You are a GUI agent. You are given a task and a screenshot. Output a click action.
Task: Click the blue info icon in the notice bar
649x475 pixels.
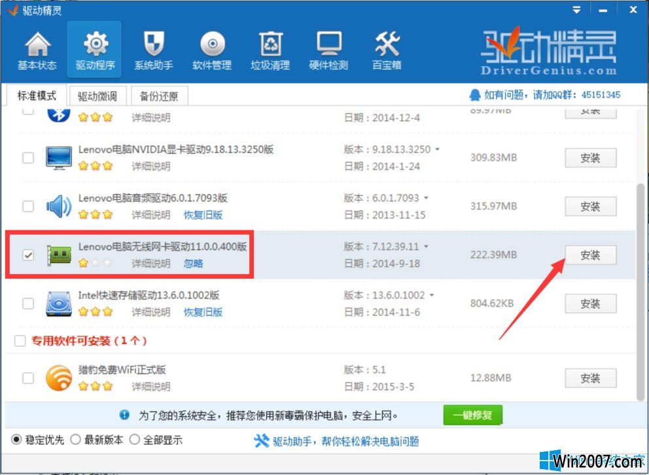[x=124, y=415]
